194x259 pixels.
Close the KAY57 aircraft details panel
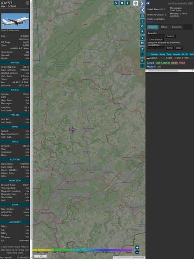[28, 3]
